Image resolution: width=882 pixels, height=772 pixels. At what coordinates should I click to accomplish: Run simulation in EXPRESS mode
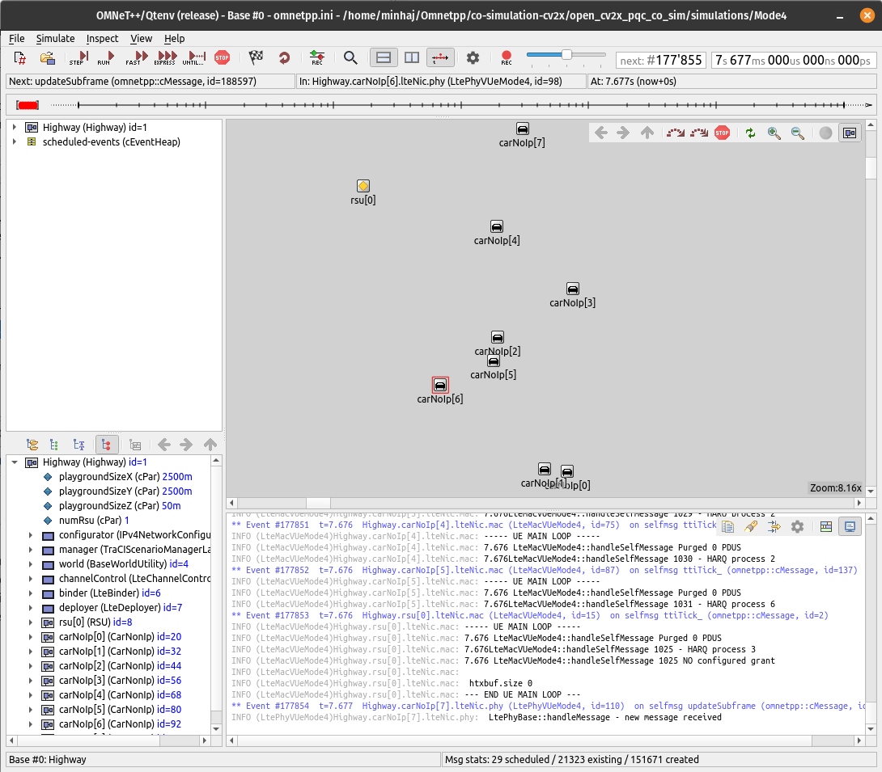164,57
